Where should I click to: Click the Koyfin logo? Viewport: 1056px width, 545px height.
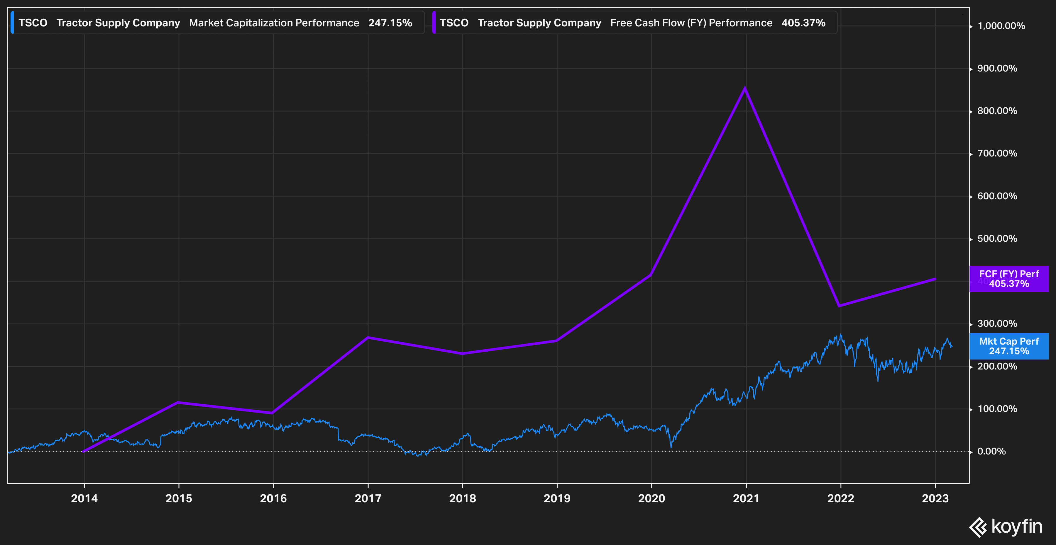1006,527
